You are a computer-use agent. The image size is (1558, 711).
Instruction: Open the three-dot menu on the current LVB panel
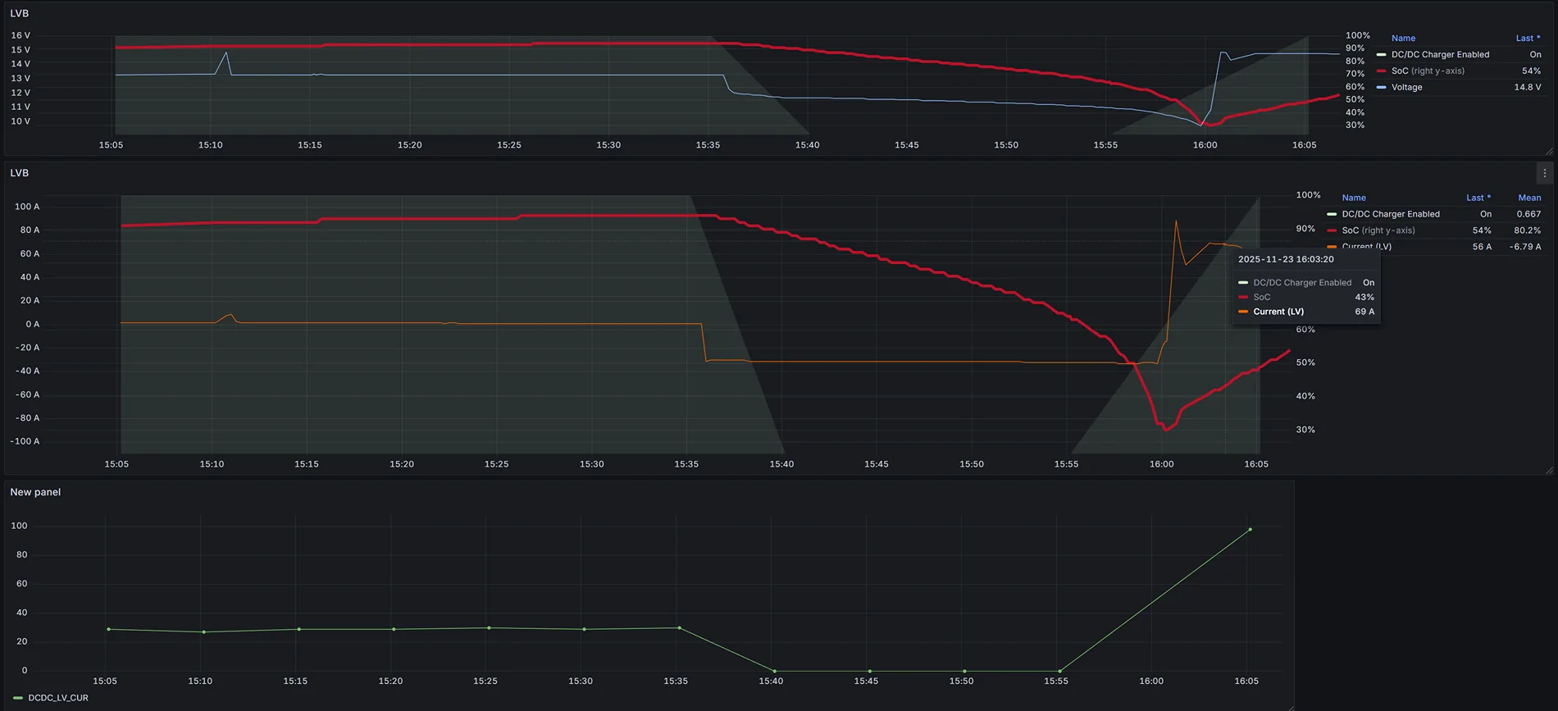point(1544,173)
